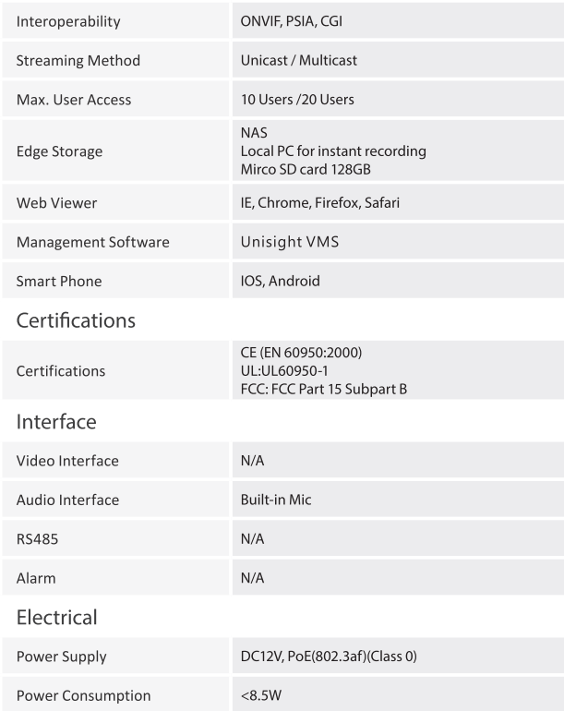Select the 10 Users /20 Users value
This screenshot has width=564, height=711.
click(x=297, y=100)
